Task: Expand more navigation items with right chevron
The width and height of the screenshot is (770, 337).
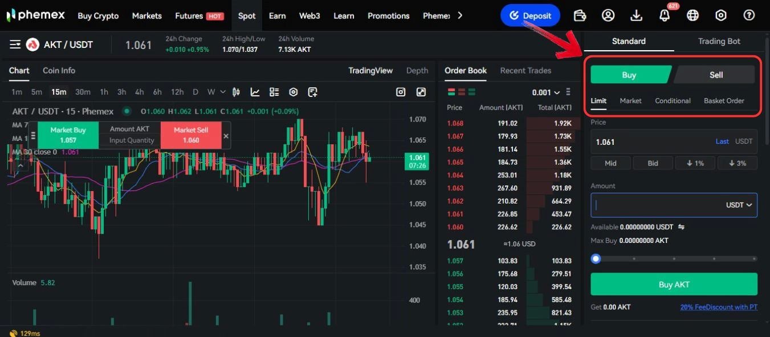Action: coord(460,15)
